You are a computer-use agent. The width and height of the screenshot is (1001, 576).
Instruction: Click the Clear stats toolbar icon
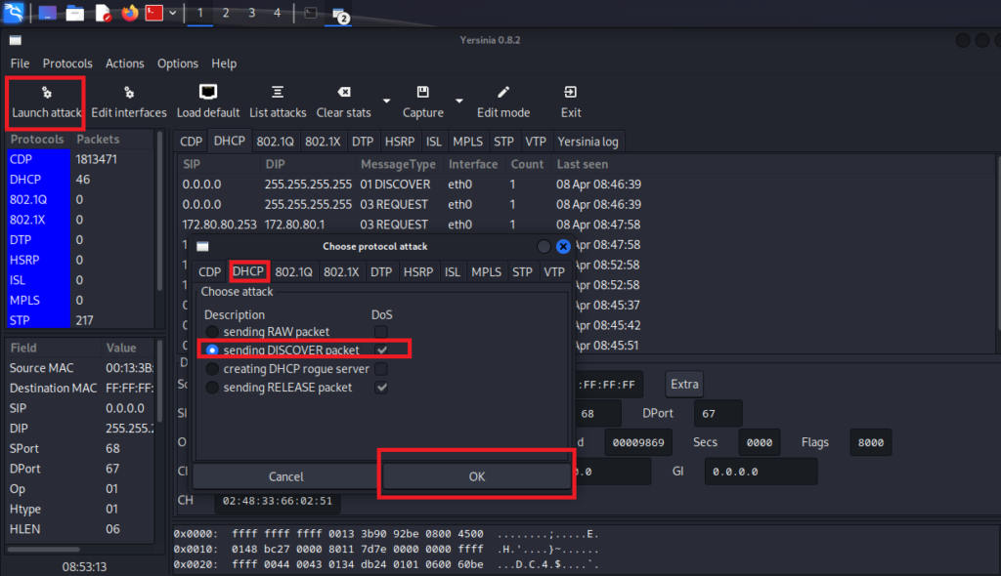pos(343,93)
